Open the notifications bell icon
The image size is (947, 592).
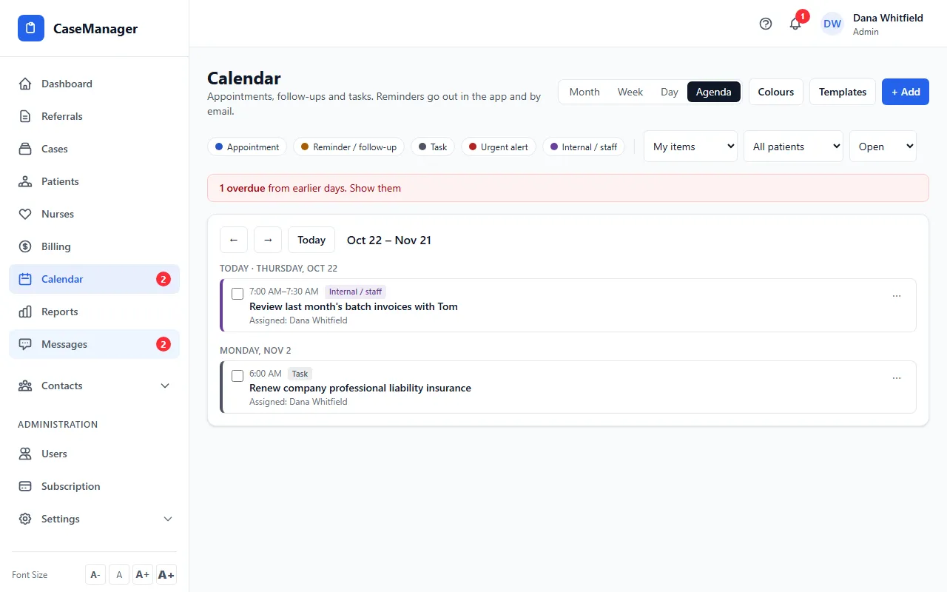point(795,24)
